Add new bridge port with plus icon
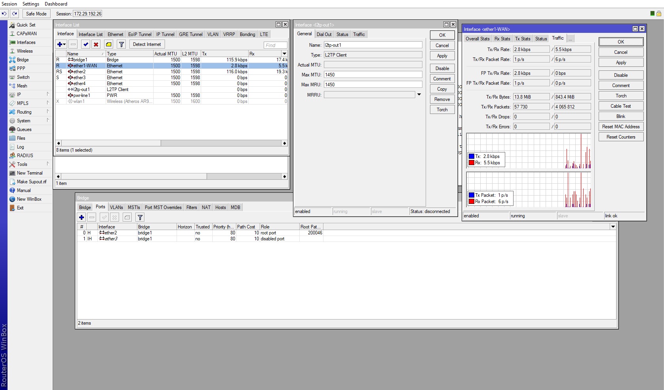Screen dimensions: 664x390 [x=82, y=217]
